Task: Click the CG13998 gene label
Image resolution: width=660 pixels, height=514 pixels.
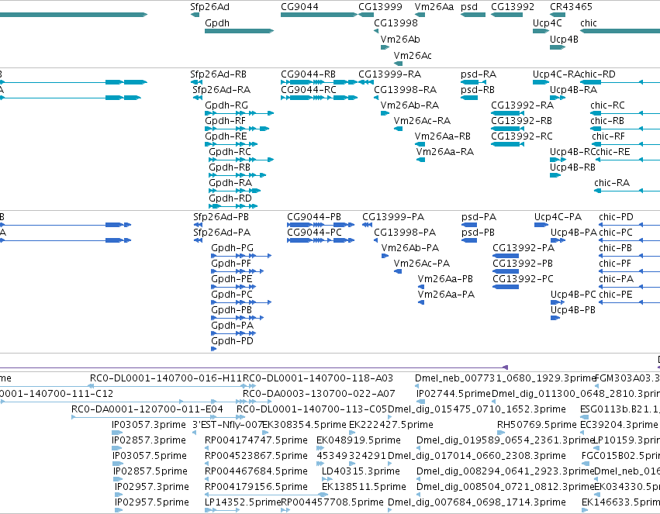Action: [x=396, y=23]
